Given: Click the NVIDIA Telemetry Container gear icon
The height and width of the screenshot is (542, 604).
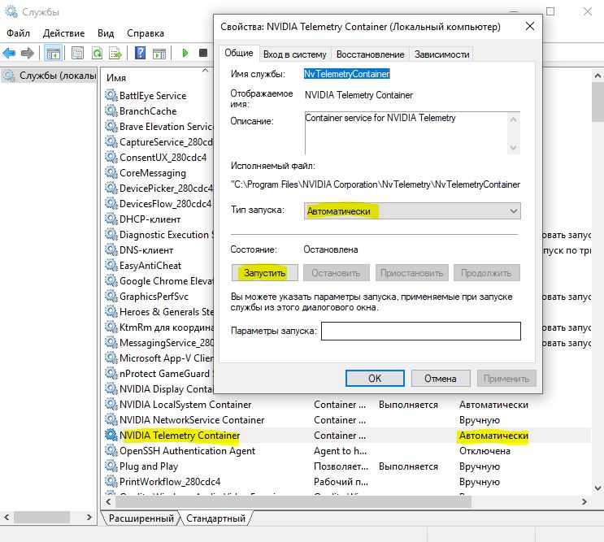Looking at the screenshot, I should [111, 435].
